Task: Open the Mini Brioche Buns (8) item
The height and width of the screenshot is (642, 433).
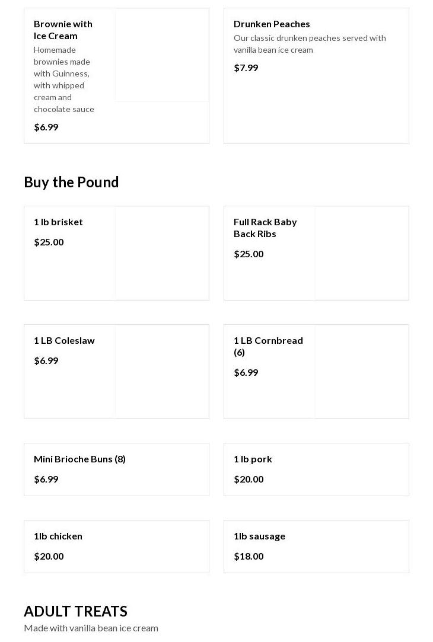Action: (79, 459)
